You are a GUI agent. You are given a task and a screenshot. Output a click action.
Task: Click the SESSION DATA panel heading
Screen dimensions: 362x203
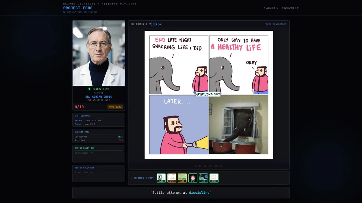[82, 132]
